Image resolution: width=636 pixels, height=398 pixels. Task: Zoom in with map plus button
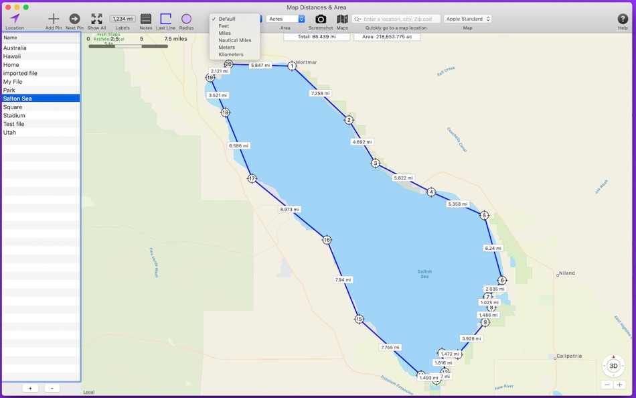pyautogui.click(x=619, y=385)
